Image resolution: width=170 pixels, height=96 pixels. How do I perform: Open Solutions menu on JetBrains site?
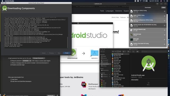click(119, 11)
